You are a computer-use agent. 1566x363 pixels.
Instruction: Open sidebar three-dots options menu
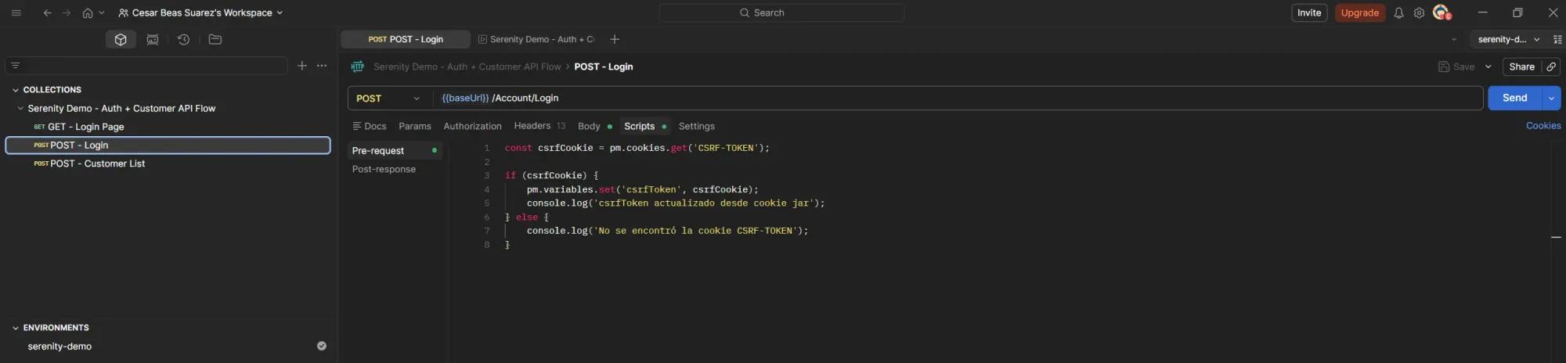click(322, 66)
